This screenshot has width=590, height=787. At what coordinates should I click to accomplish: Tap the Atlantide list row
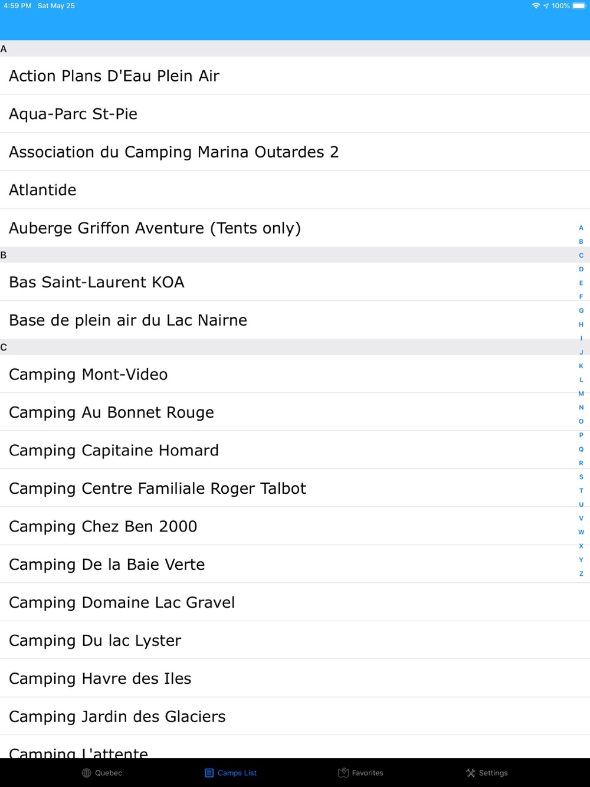click(x=42, y=190)
